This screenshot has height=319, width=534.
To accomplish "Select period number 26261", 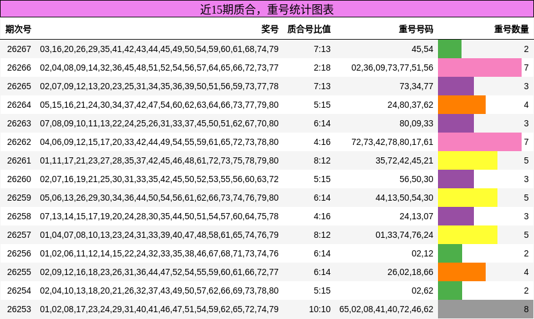I will (x=19, y=160).
